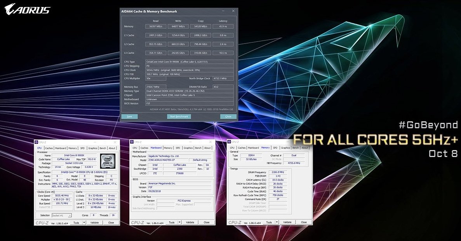Select the Memory tab in the Mainboard CPU-Z window
Image resolution: width=461 pixels, height=241 pixels.
[168, 148]
